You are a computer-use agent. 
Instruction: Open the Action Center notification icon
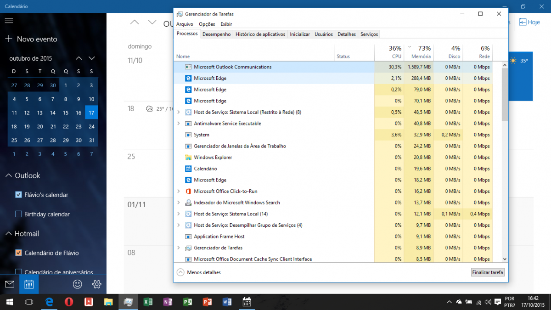498,302
